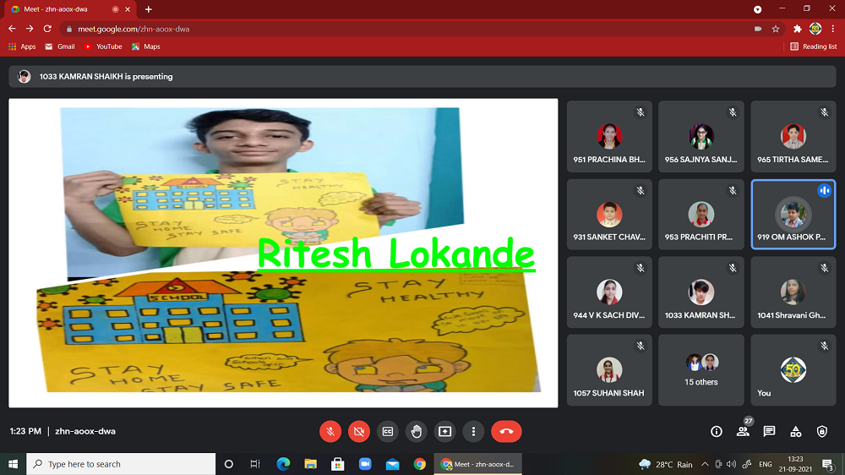
Task: Unmute the microphone in call controls
Action: [330, 431]
